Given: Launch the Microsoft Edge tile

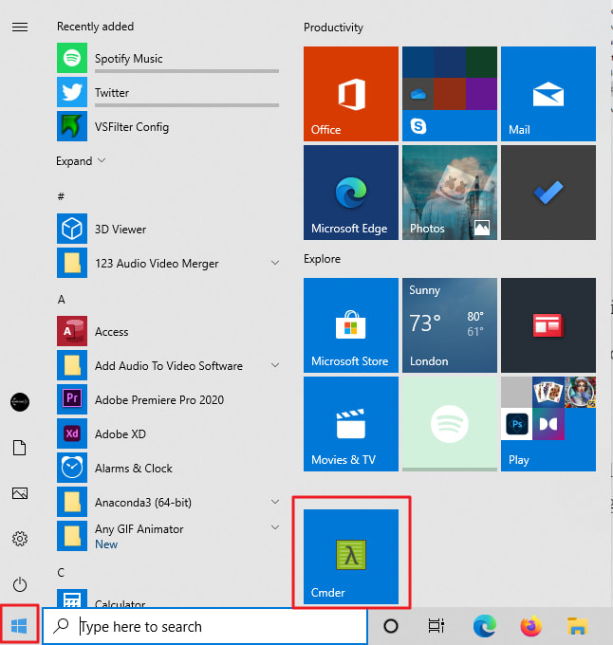Looking at the screenshot, I should [x=351, y=193].
